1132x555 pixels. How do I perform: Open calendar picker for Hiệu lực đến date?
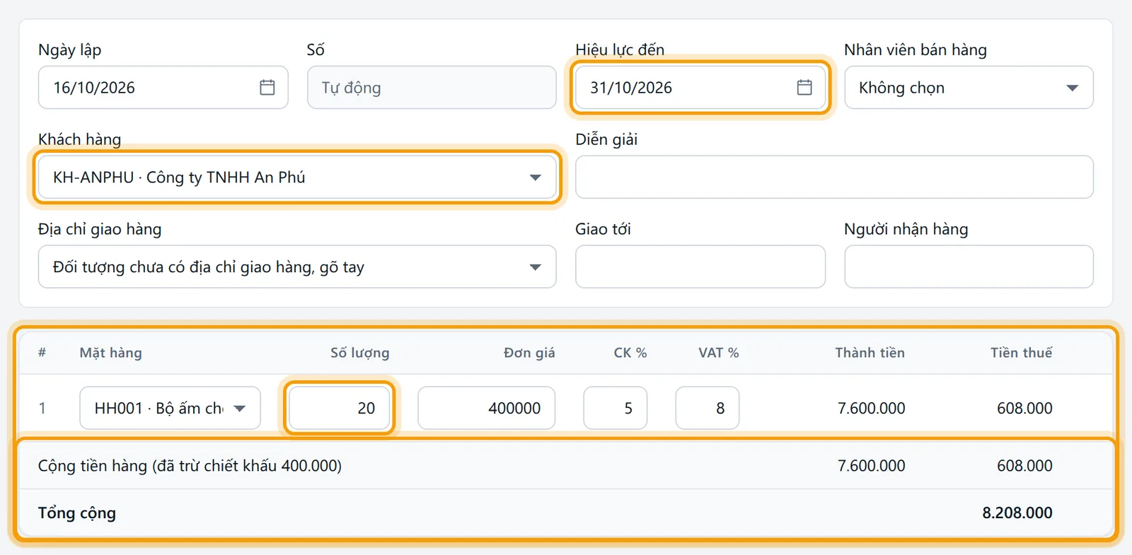click(x=804, y=88)
